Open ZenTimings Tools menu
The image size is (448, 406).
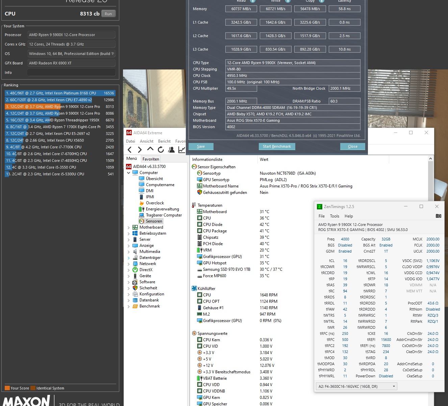pos(334,216)
